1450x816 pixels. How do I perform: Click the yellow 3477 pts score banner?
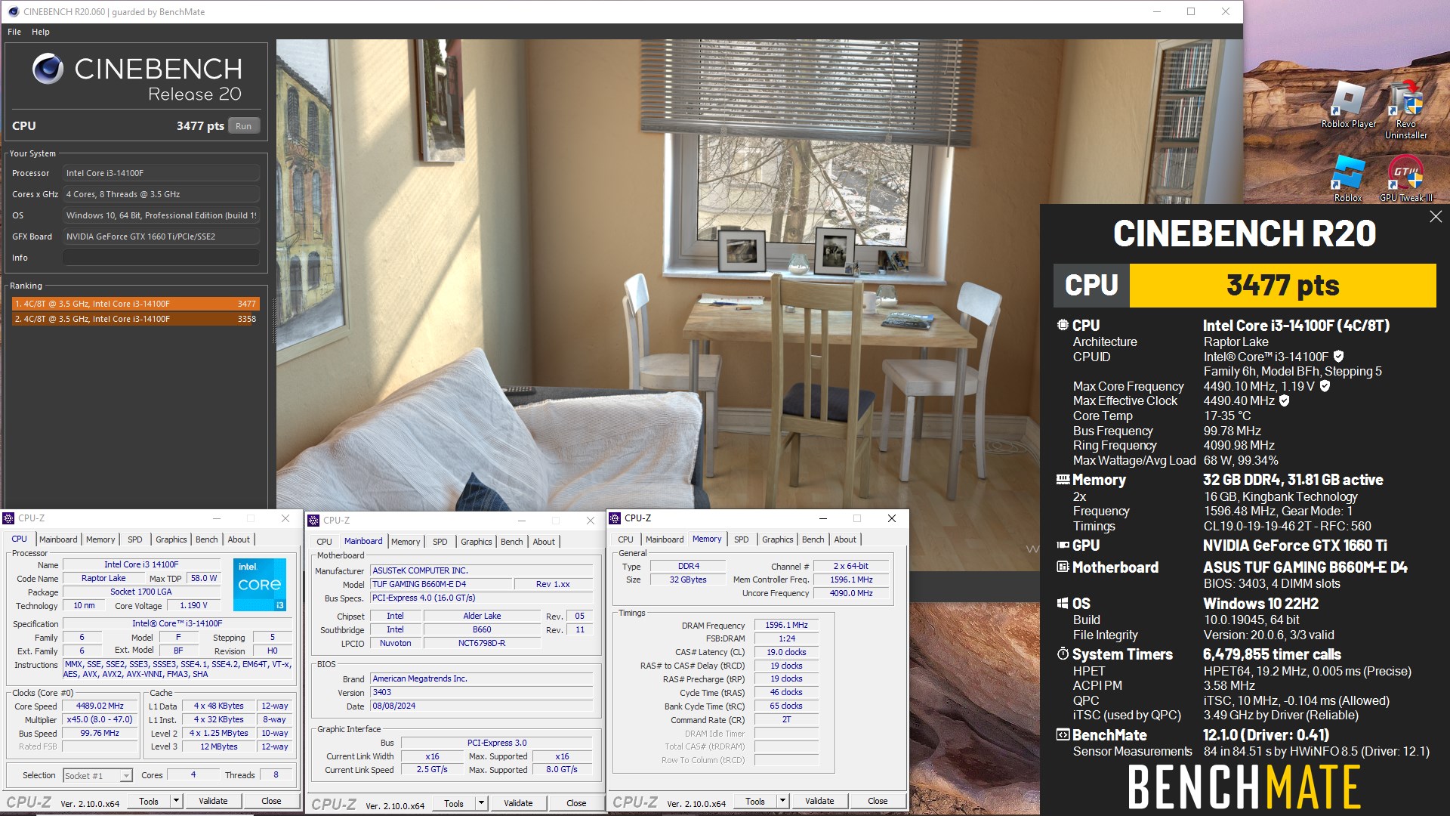pyautogui.click(x=1282, y=286)
